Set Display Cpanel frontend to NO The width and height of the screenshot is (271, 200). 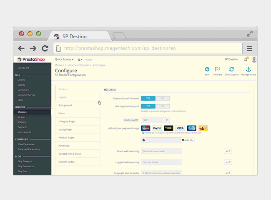coord(163,98)
